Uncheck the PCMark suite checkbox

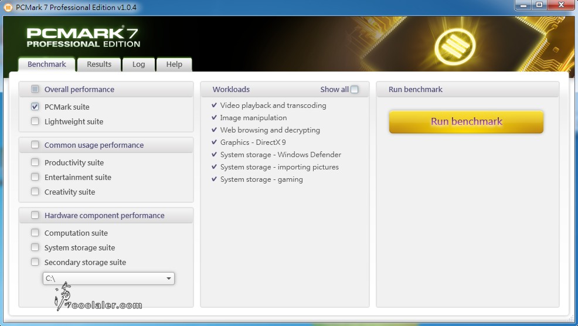tap(35, 107)
